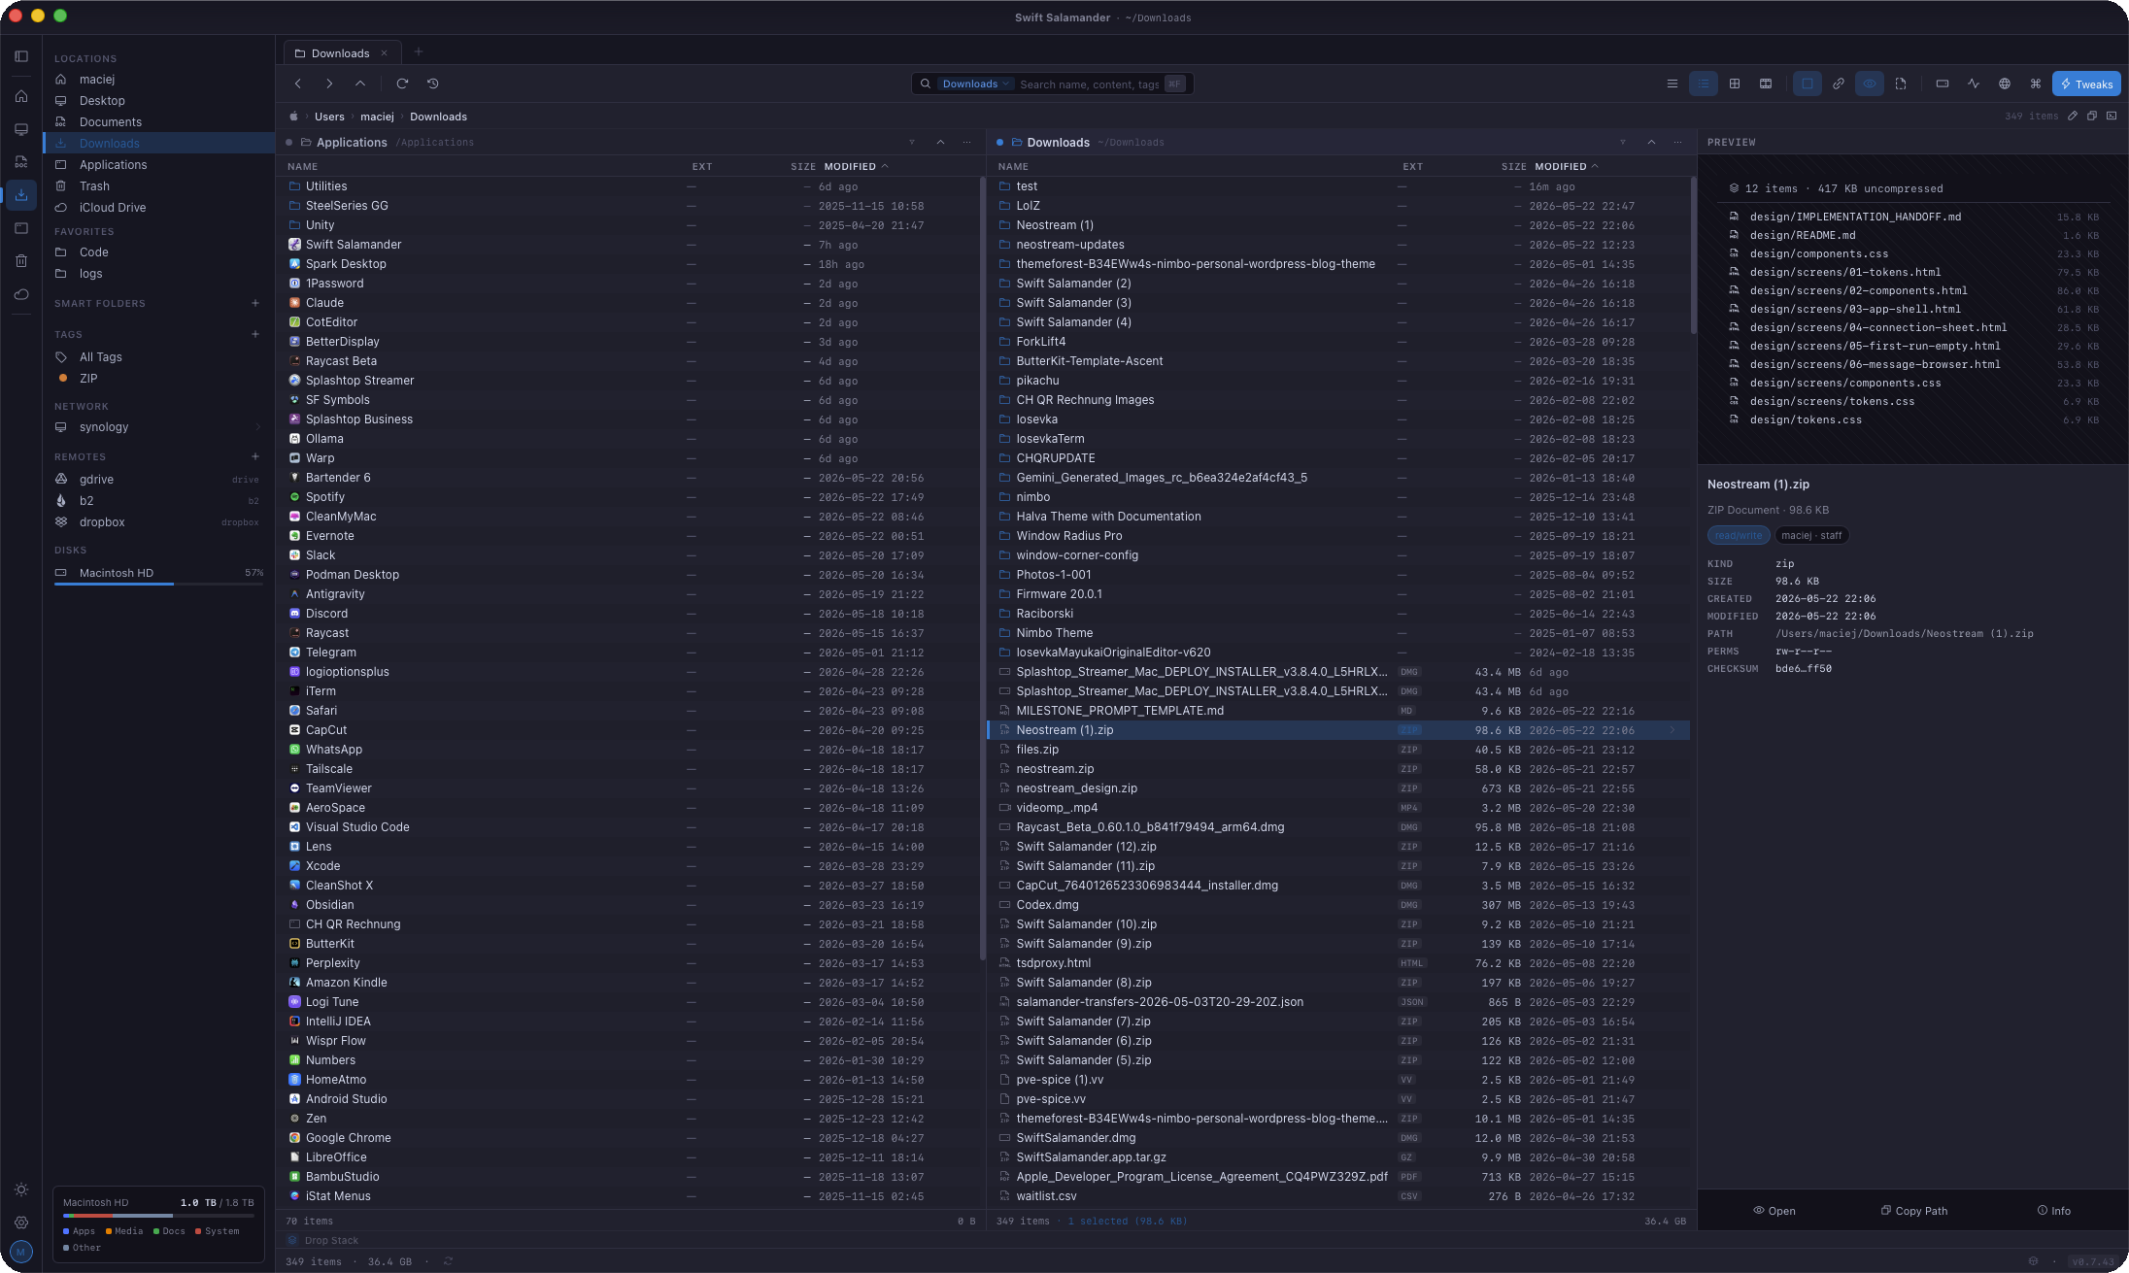Sort Downloads pane by MODIFIED column header

[1566, 166]
